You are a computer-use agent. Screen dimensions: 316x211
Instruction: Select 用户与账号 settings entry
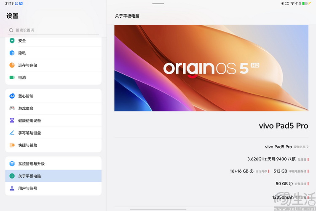pos(54,188)
